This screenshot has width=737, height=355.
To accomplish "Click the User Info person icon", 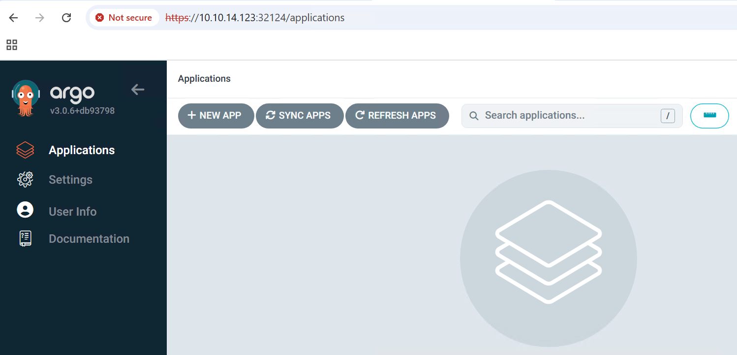I will point(25,209).
